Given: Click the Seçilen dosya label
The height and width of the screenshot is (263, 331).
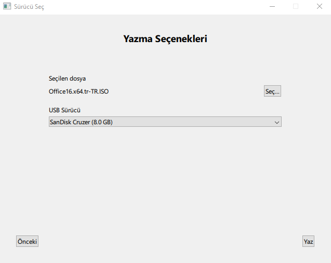Looking at the screenshot, I should click(67, 79).
